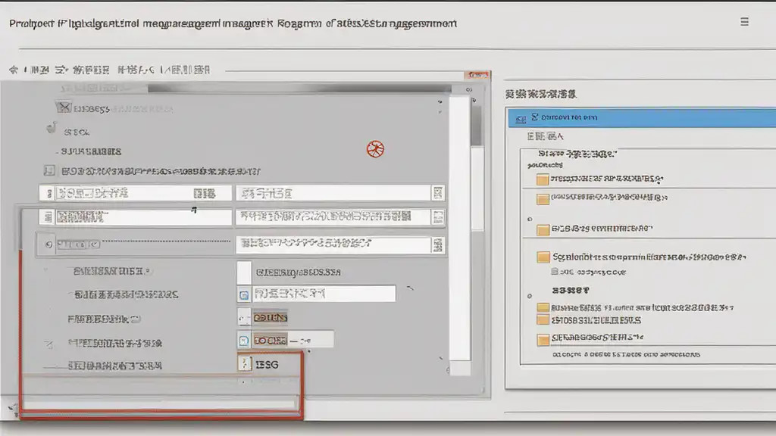776x436 pixels.
Task: Open the first orange folder in the tree
Action: click(543, 179)
